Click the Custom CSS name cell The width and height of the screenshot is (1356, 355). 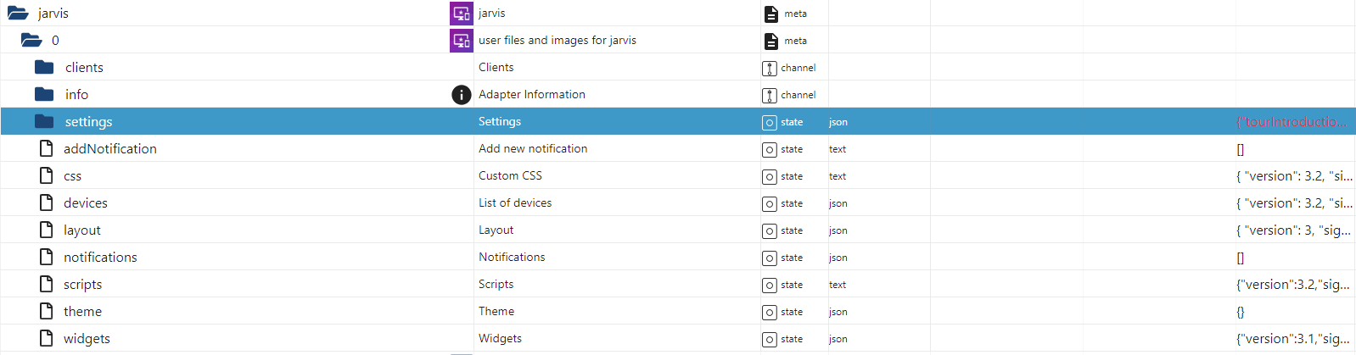tap(510, 175)
